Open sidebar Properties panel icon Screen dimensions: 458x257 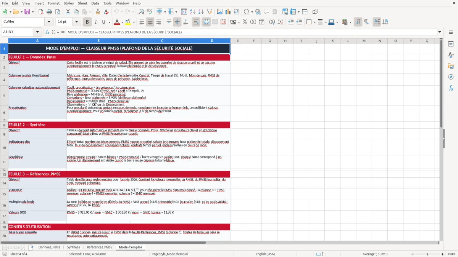(451, 44)
